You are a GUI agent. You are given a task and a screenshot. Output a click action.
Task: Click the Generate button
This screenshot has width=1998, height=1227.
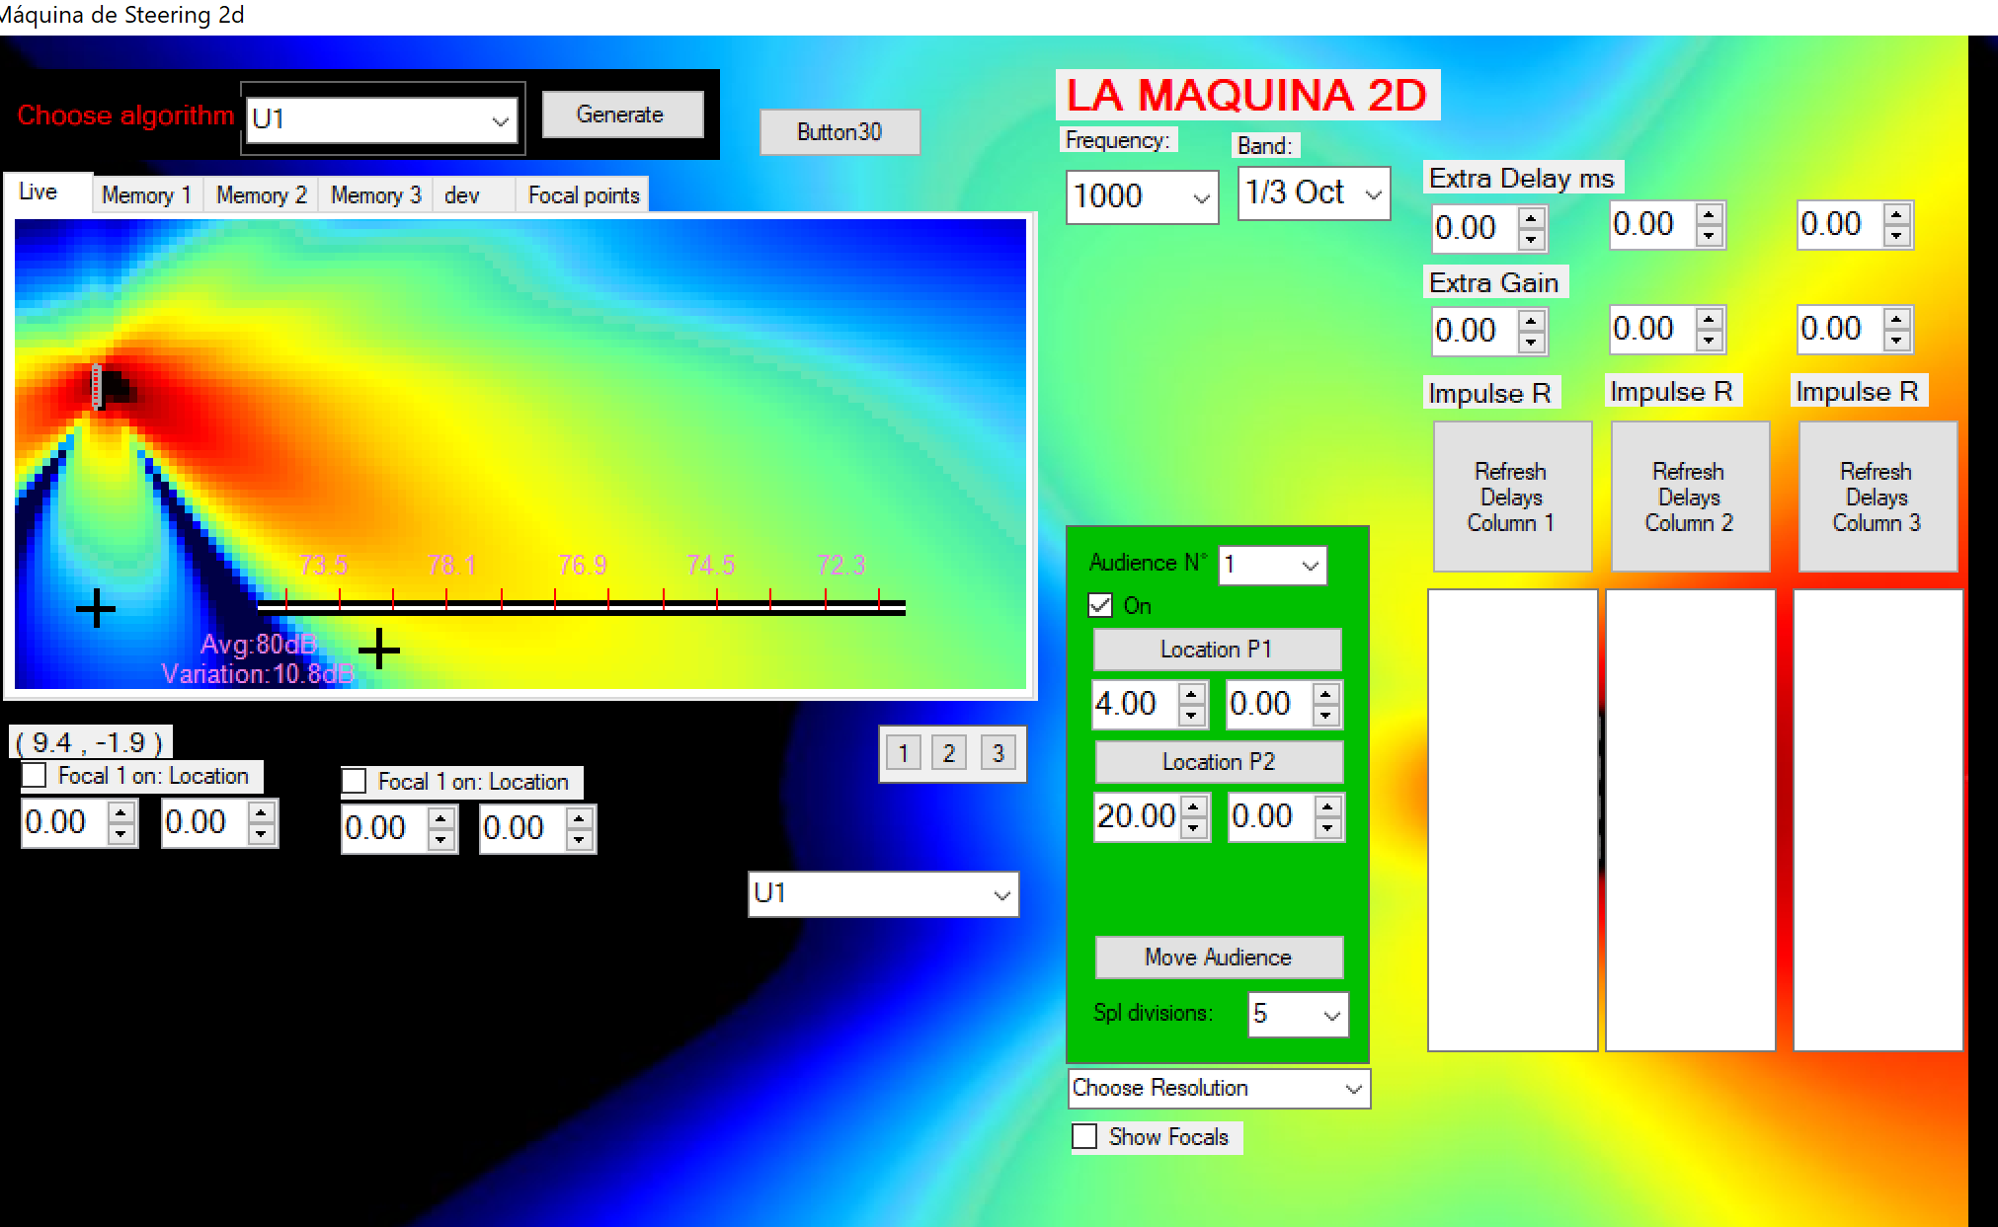click(621, 115)
